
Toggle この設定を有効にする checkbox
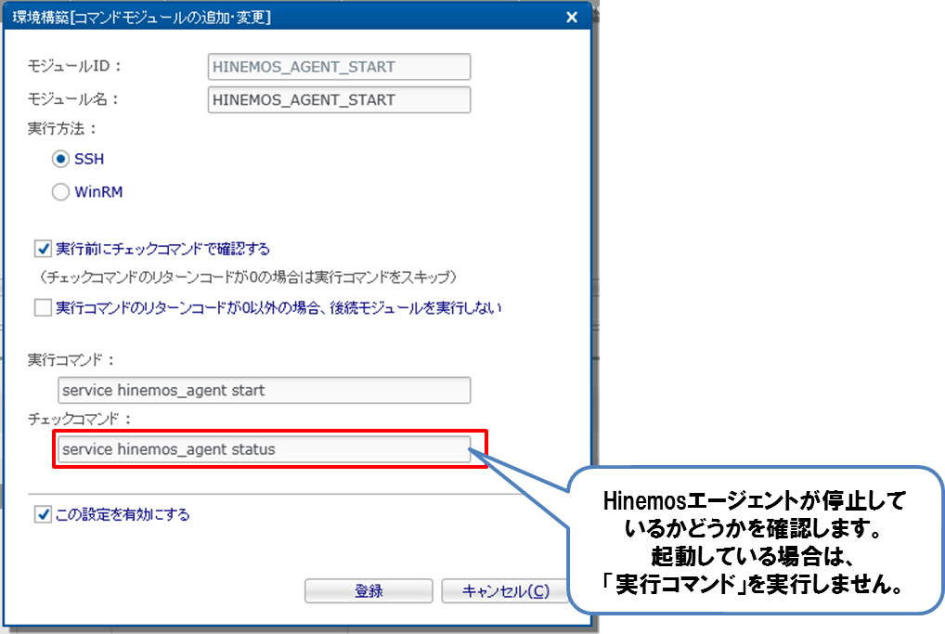click(43, 514)
